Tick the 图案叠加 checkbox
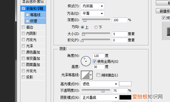Viewport: 170px width, 102px height. tap(23, 65)
